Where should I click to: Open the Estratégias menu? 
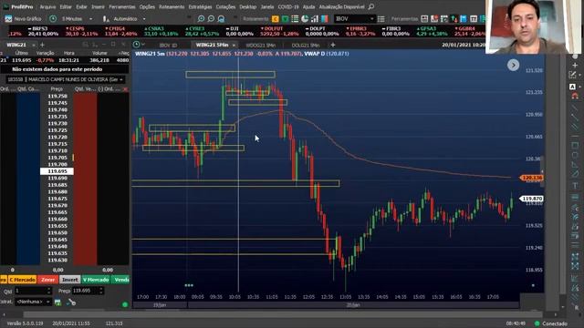tap(201, 6)
